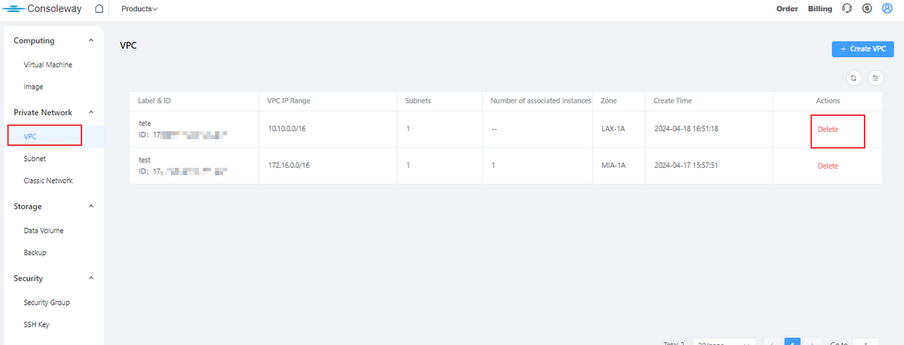Open the Products dropdown menu

[139, 9]
